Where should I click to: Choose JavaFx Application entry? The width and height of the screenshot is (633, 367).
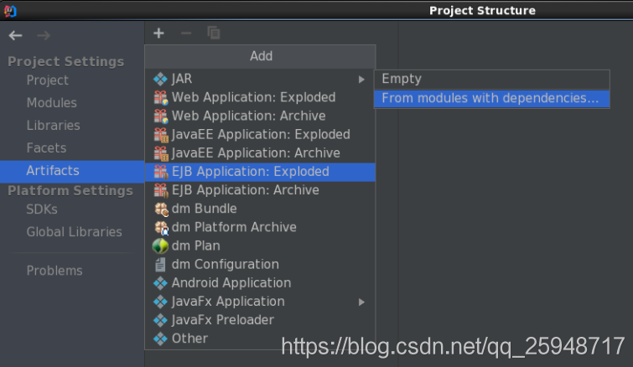pyautogui.click(x=260, y=302)
